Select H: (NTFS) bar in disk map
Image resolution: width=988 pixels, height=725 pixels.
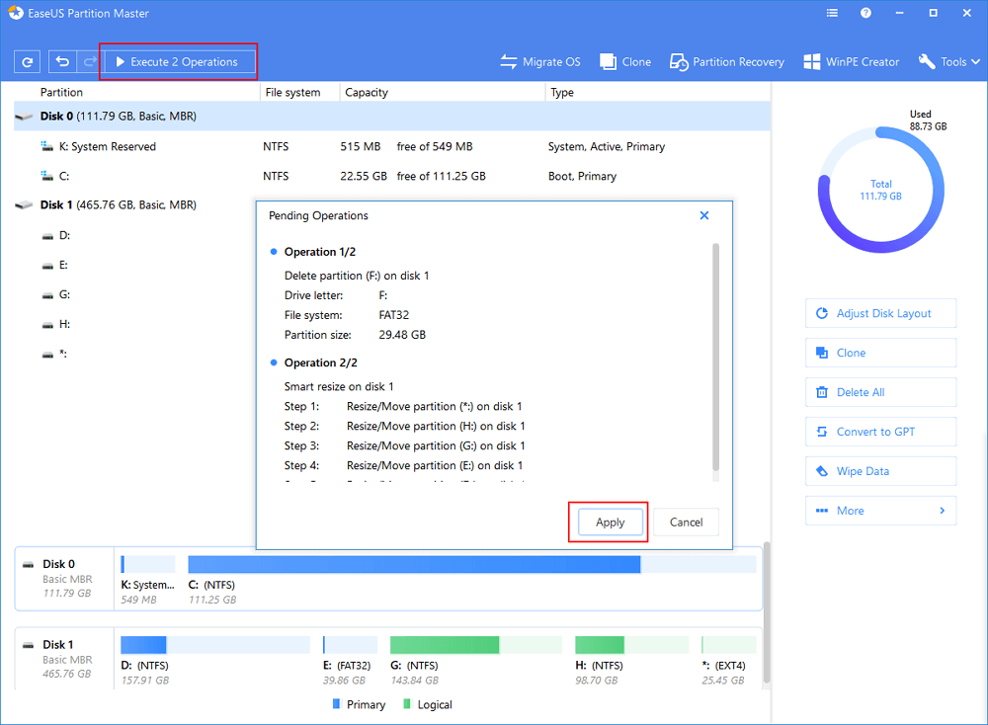coord(632,645)
